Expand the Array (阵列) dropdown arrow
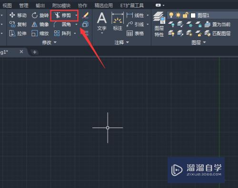The width and height of the screenshot is (238, 188). [x=75, y=33]
